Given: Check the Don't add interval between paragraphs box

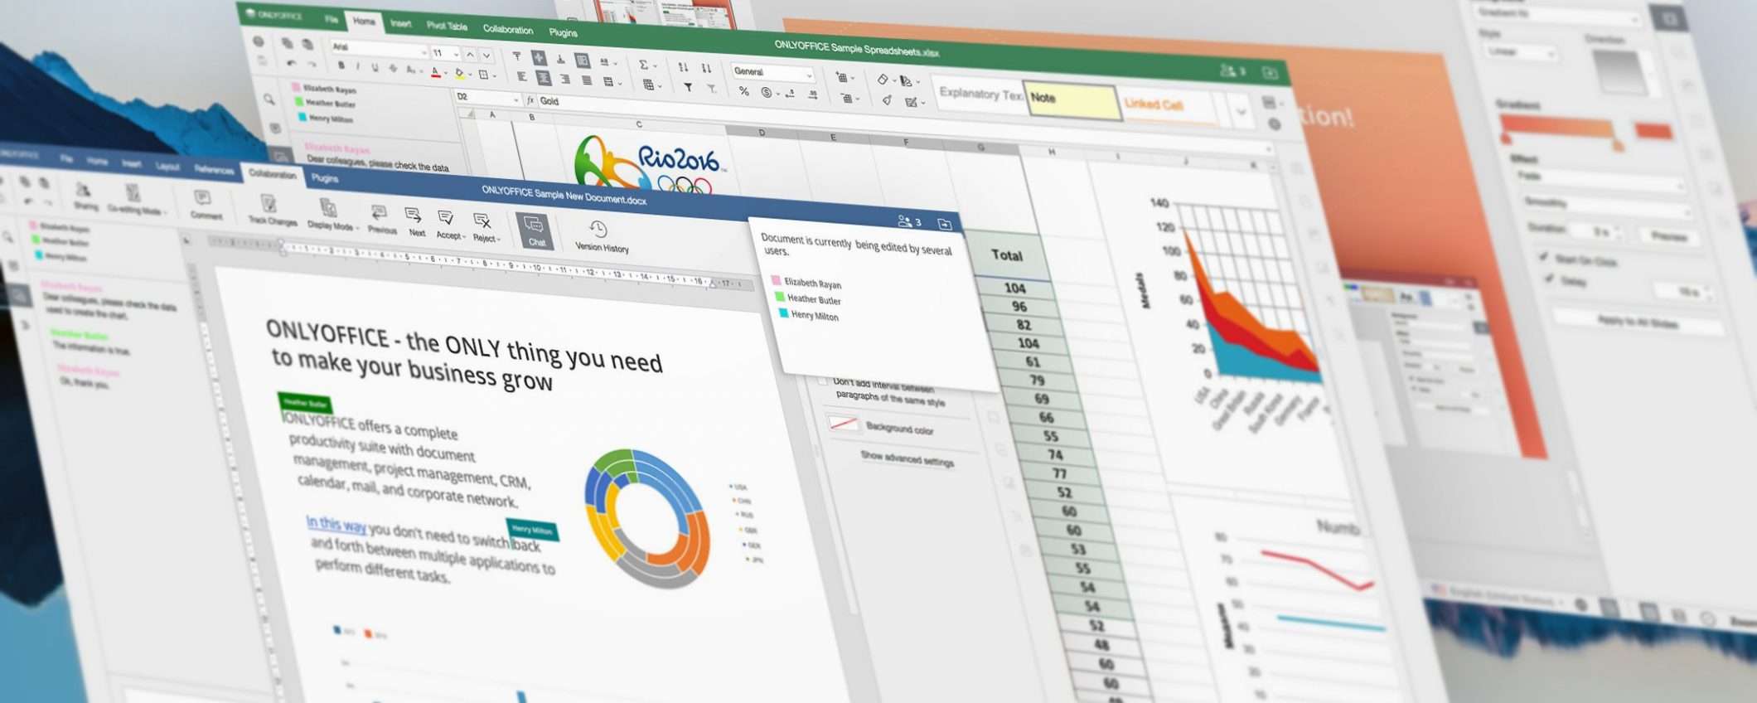Looking at the screenshot, I should click(822, 381).
